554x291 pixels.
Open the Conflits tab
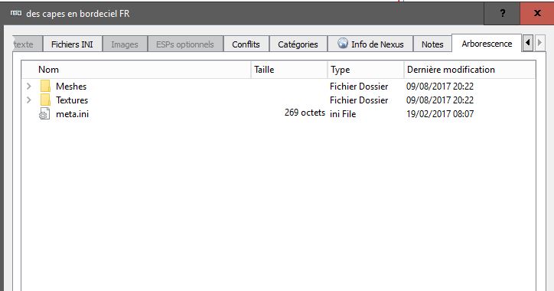click(246, 44)
